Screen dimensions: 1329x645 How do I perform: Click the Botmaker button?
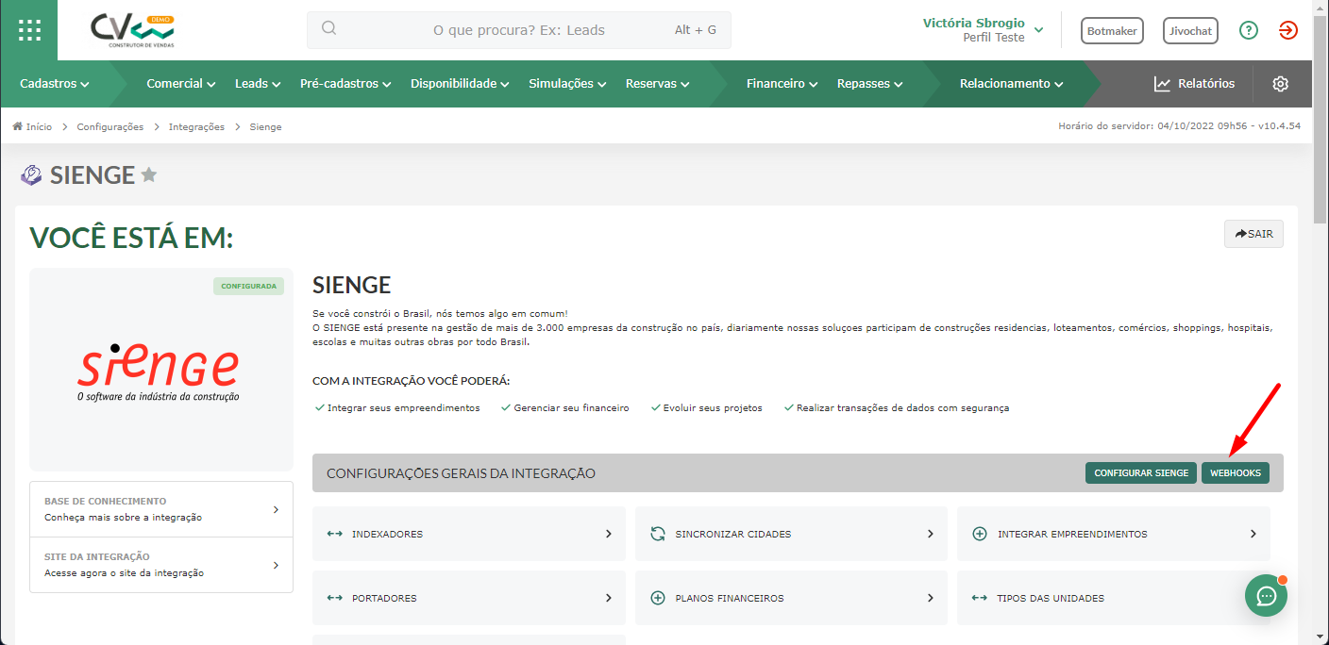tap(1112, 31)
